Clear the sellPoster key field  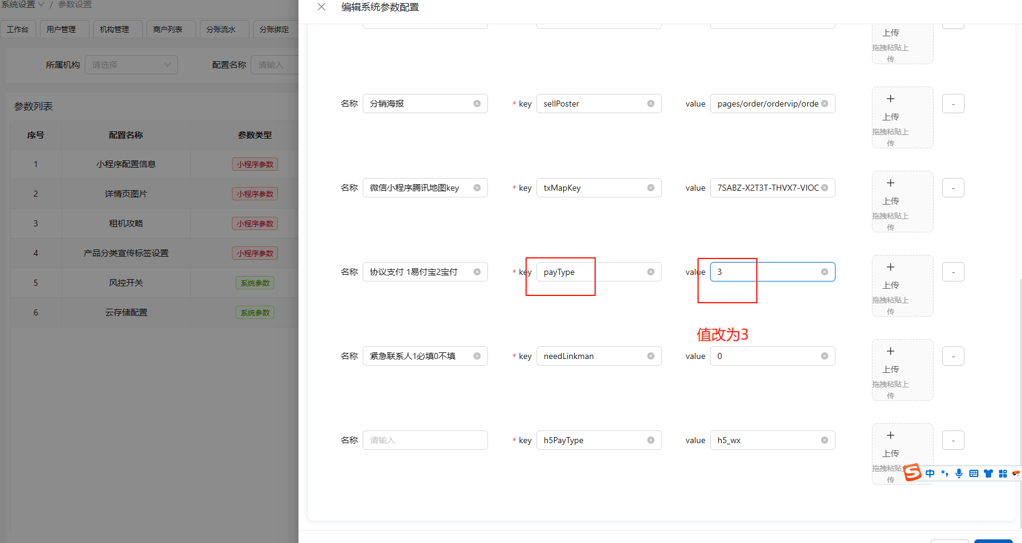[651, 104]
